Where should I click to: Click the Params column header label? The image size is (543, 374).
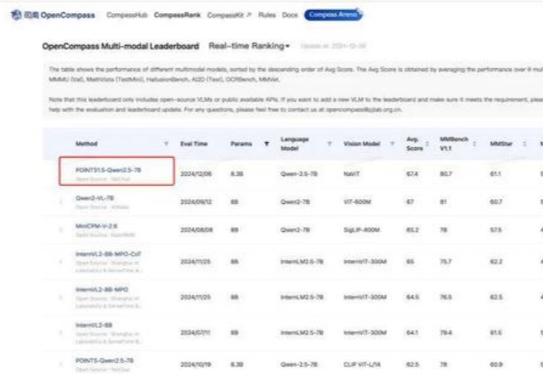tap(241, 144)
